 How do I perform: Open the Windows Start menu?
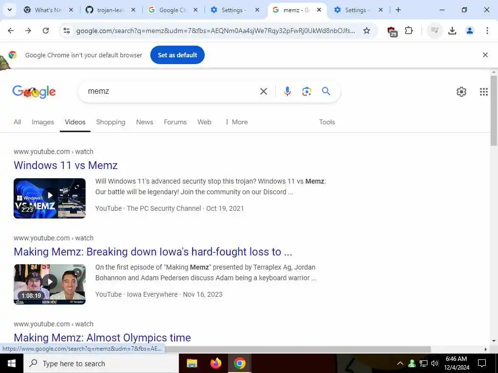[x=12, y=363]
